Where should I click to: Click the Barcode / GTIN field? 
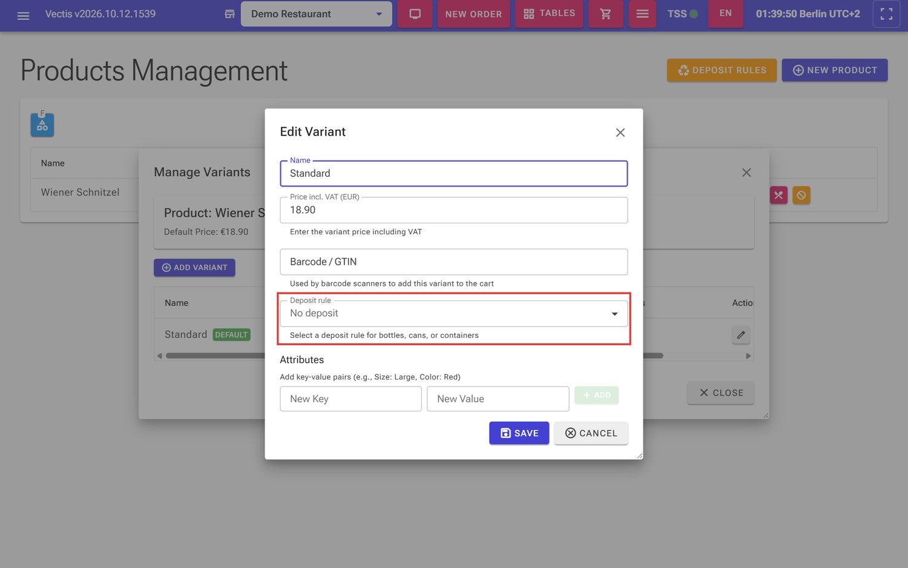tap(453, 262)
